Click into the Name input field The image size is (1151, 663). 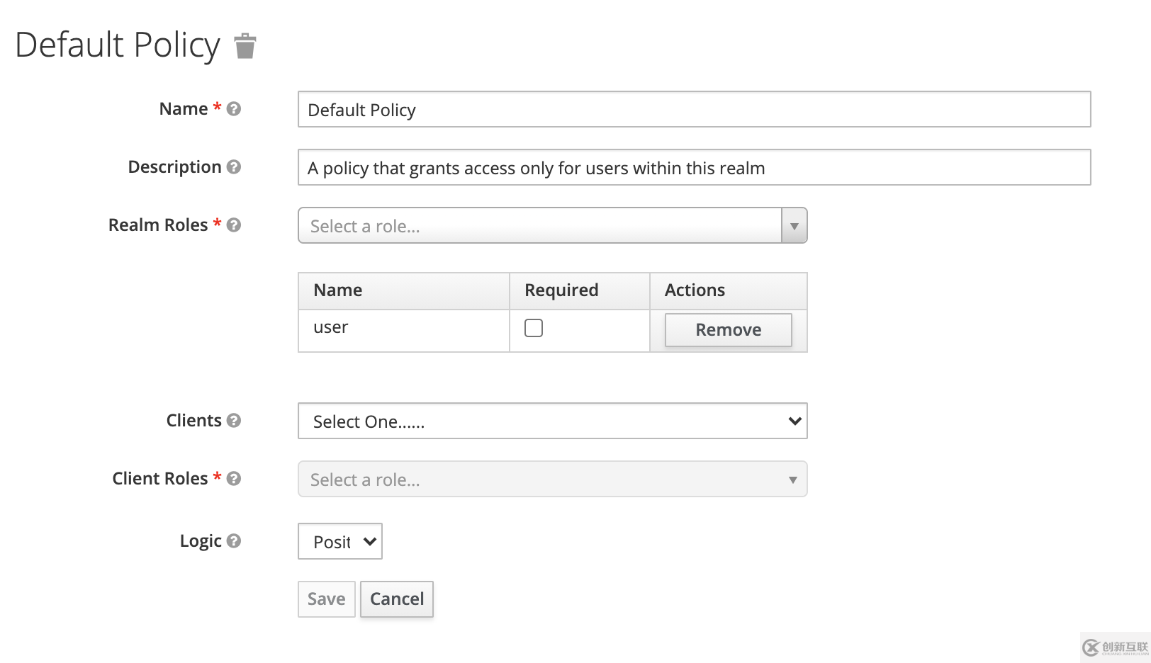pos(695,110)
